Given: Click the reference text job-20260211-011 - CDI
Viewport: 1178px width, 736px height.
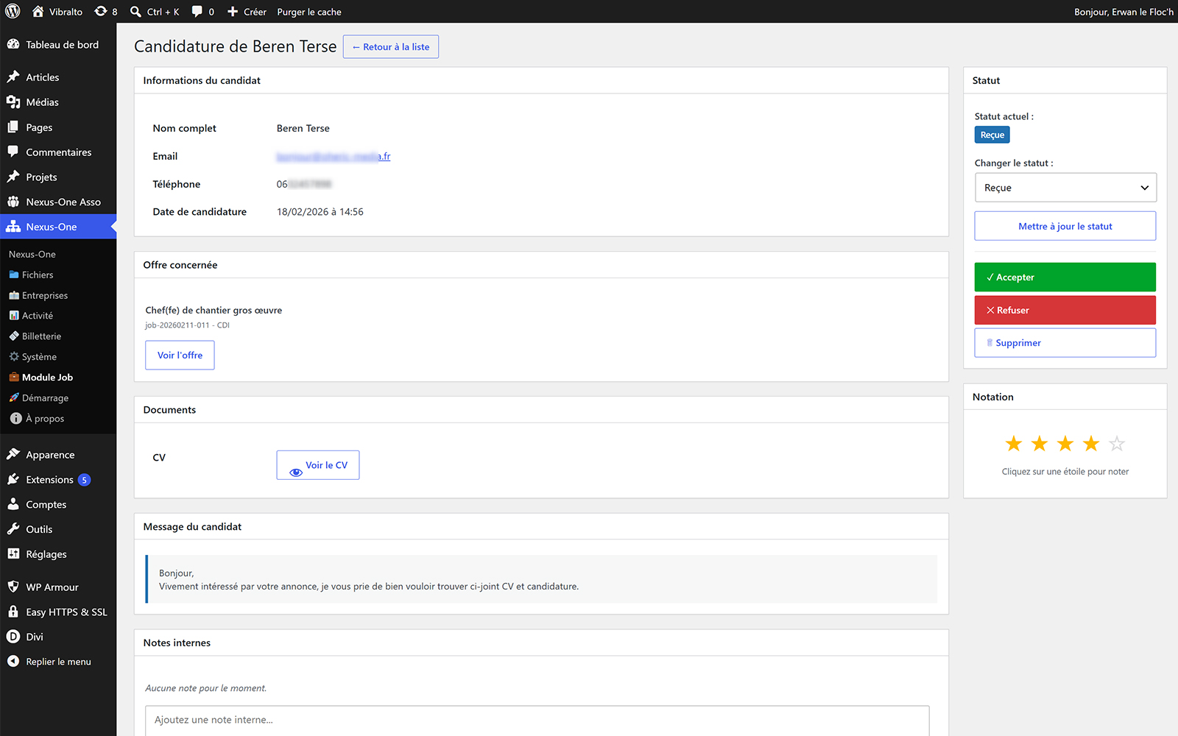Looking at the screenshot, I should 188,325.
